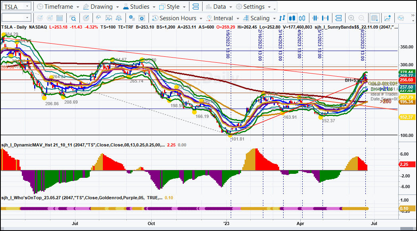Click the V=177,460,803 volume readout

tap(297, 27)
